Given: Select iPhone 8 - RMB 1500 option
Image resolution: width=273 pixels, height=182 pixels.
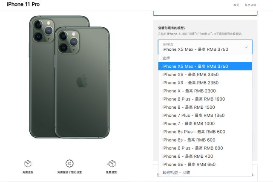Looking at the screenshot, I should point(205,107).
